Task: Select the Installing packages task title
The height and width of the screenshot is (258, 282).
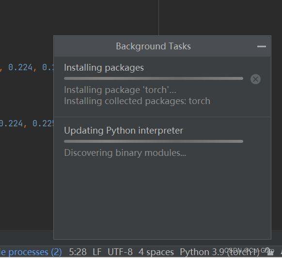Action: (x=104, y=68)
